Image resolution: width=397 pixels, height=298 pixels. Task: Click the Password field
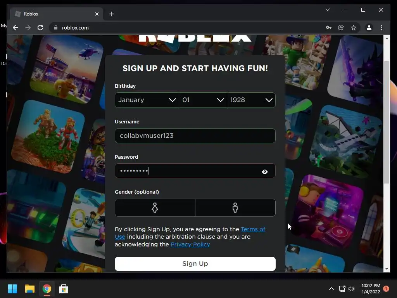[195, 171]
